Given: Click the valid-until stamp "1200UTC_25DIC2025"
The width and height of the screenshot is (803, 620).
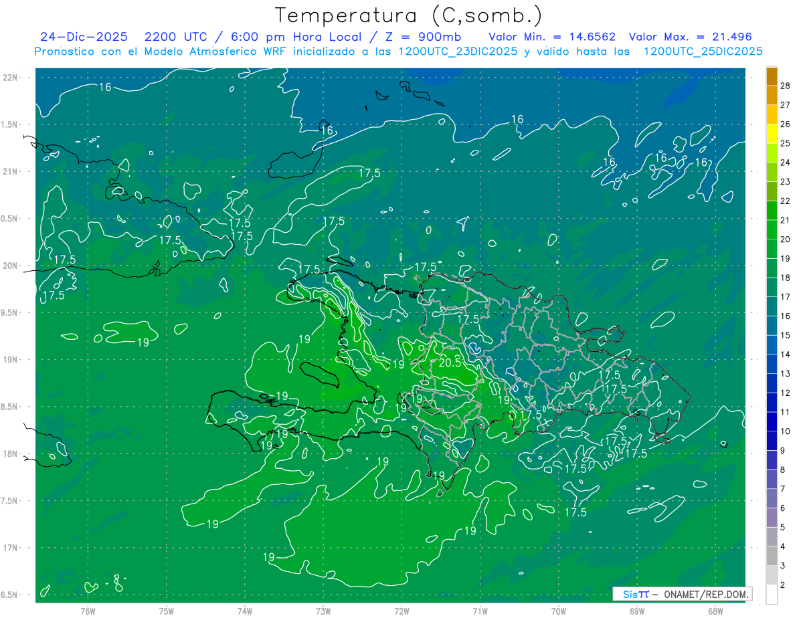Looking at the screenshot, I should click(703, 51).
